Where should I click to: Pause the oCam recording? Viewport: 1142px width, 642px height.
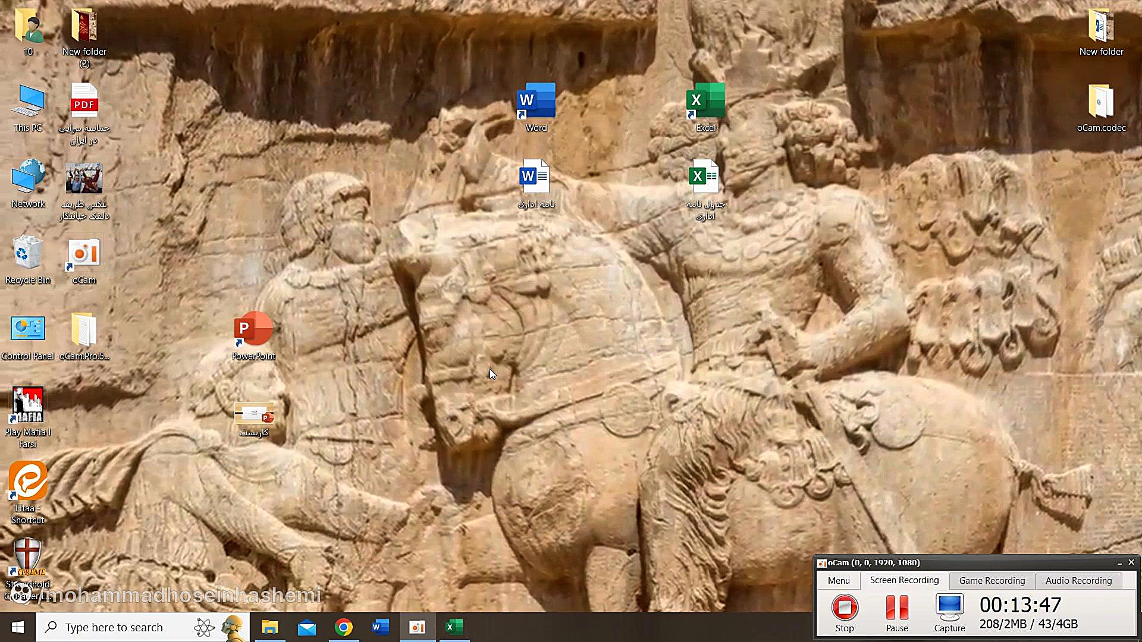[897, 613]
